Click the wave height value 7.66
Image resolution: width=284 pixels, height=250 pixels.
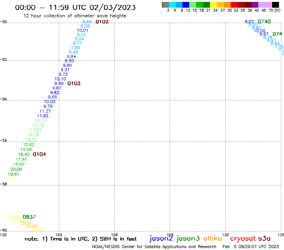tap(76, 48)
